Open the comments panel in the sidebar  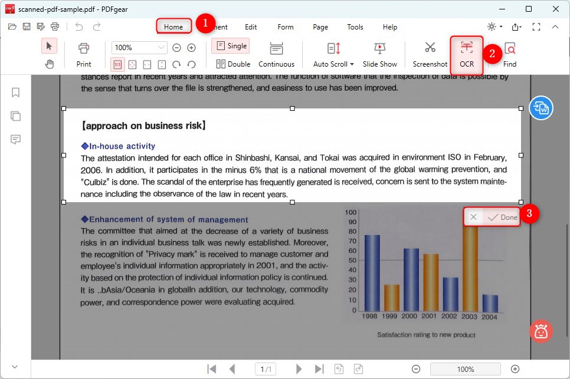(15, 140)
